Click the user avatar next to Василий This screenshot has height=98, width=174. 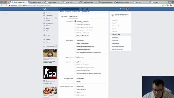click(x=128, y=9)
